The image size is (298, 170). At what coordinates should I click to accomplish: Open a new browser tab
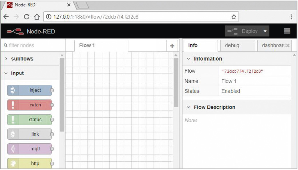coord(82,5)
